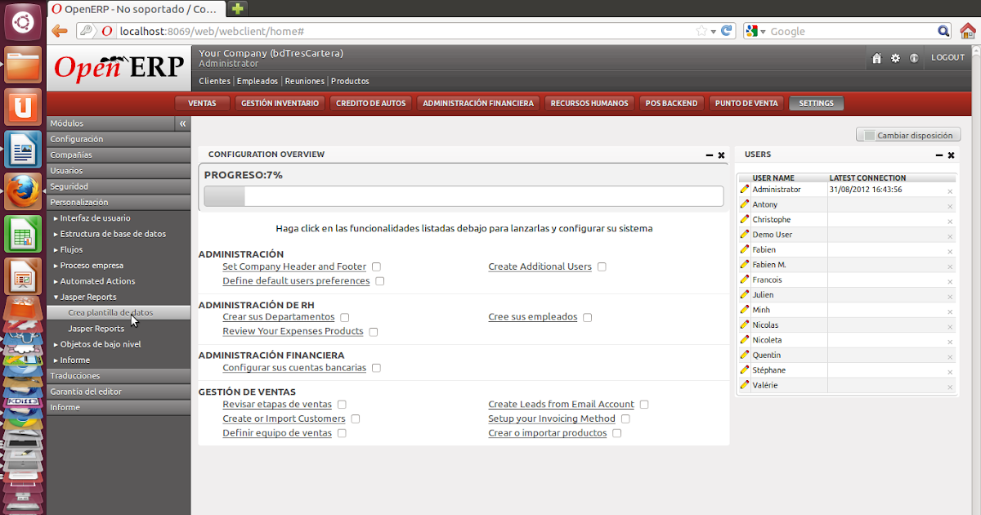Click the OpenERP logo
981x515 pixels.
click(x=118, y=69)
